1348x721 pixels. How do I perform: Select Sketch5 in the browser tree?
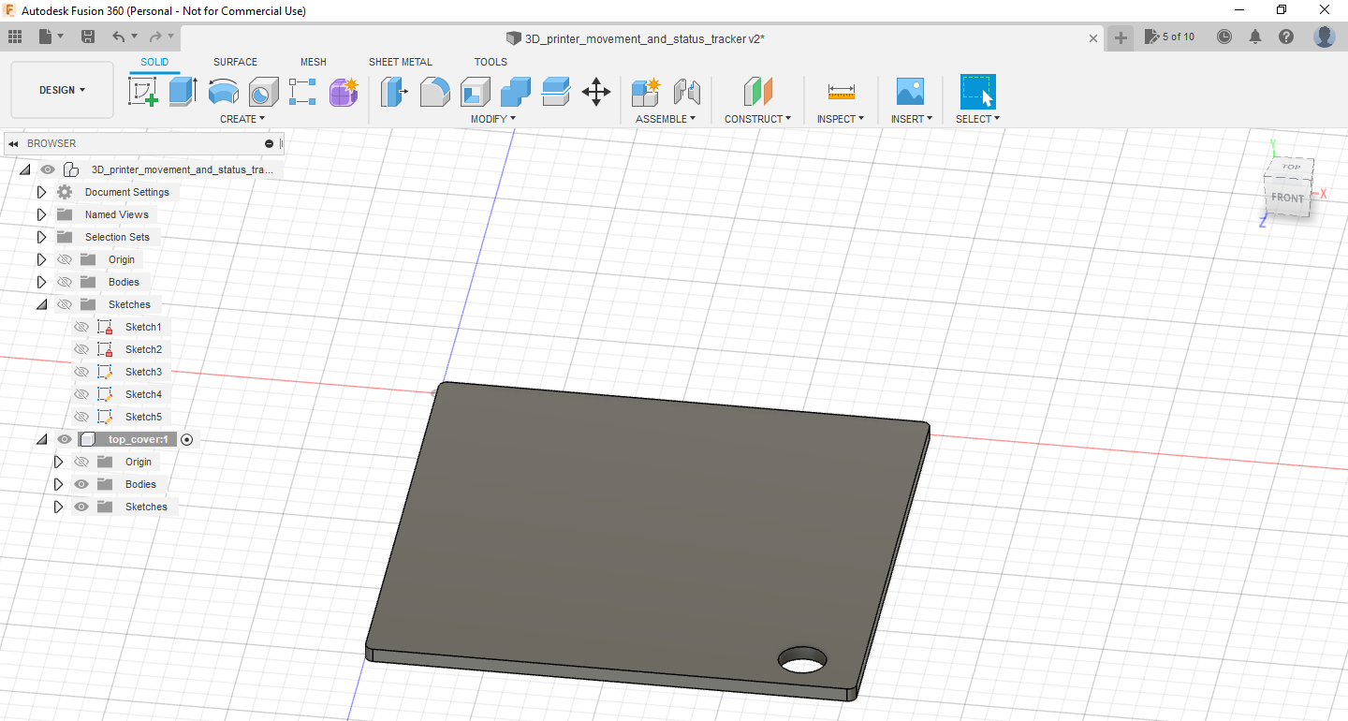[143, 417]
